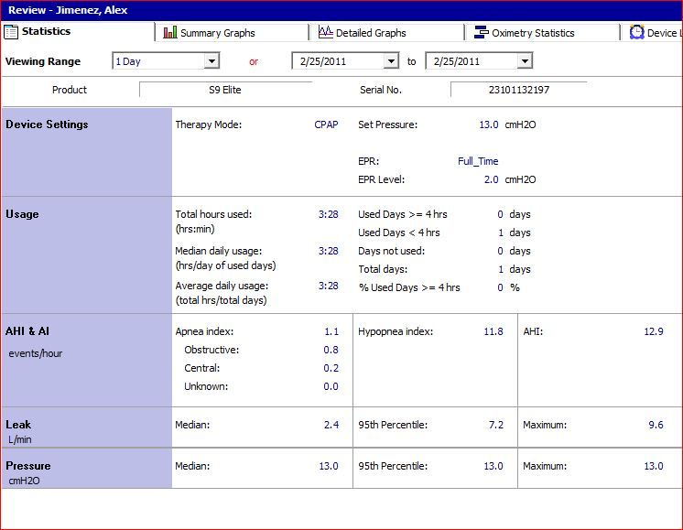Click the Leak section header
The width and height of the screenshot is (683, 530).
[18, 425]
